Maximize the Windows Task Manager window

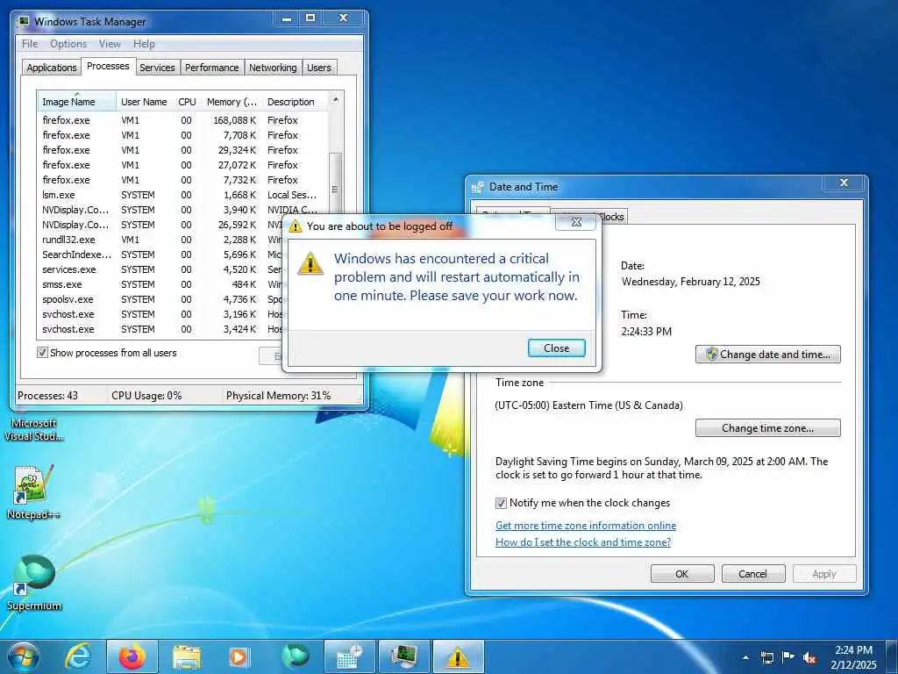tap(310, 18)
